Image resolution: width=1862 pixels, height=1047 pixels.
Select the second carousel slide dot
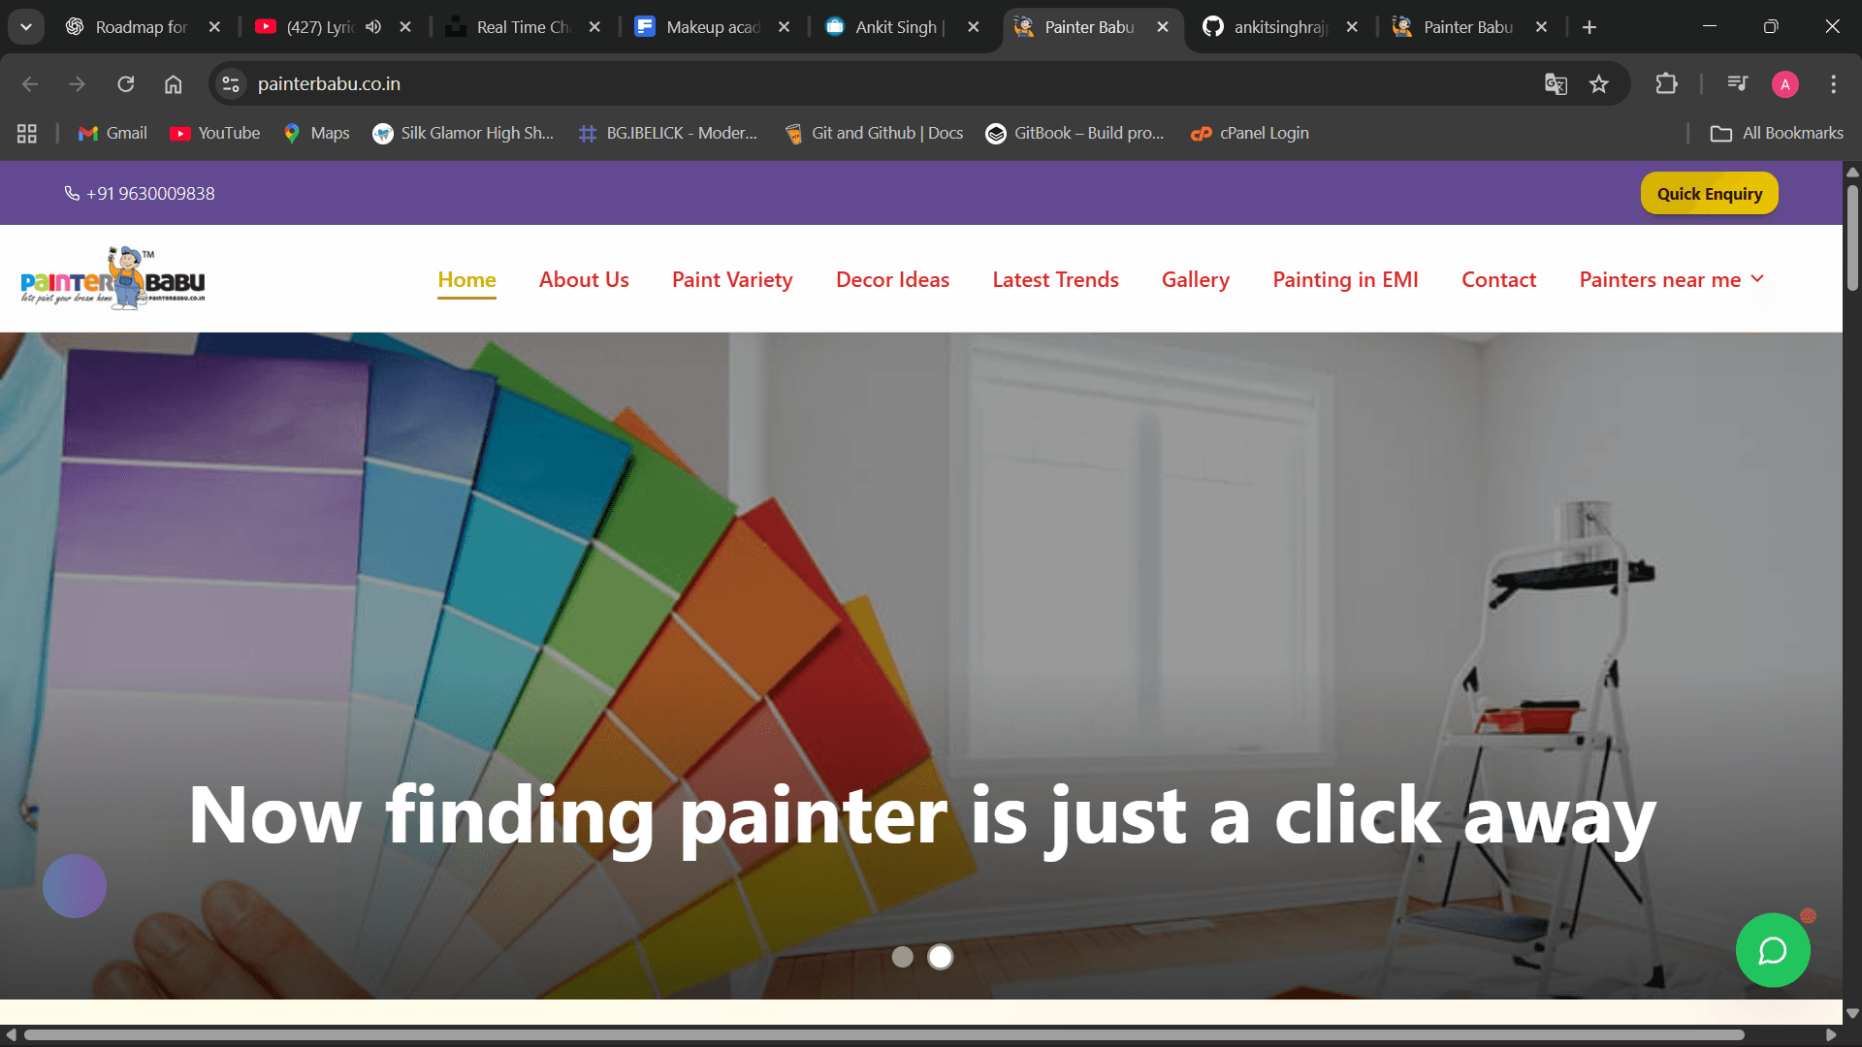940,957
